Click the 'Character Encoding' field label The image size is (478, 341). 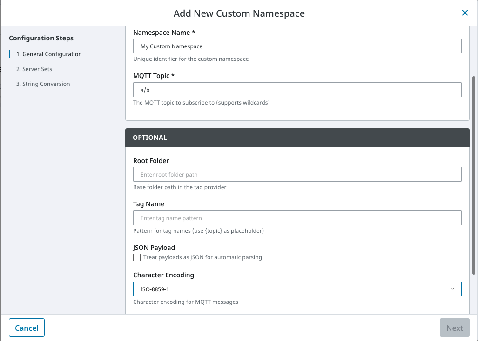(x=163, y=275)
